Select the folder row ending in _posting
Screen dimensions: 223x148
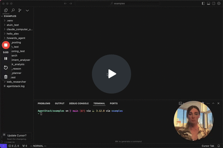(x=16, y=42)
